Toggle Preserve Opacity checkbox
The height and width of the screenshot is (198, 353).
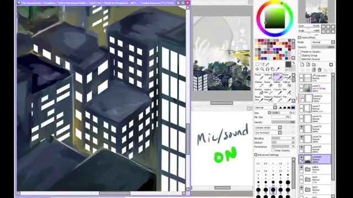click(x=299, y=52)
